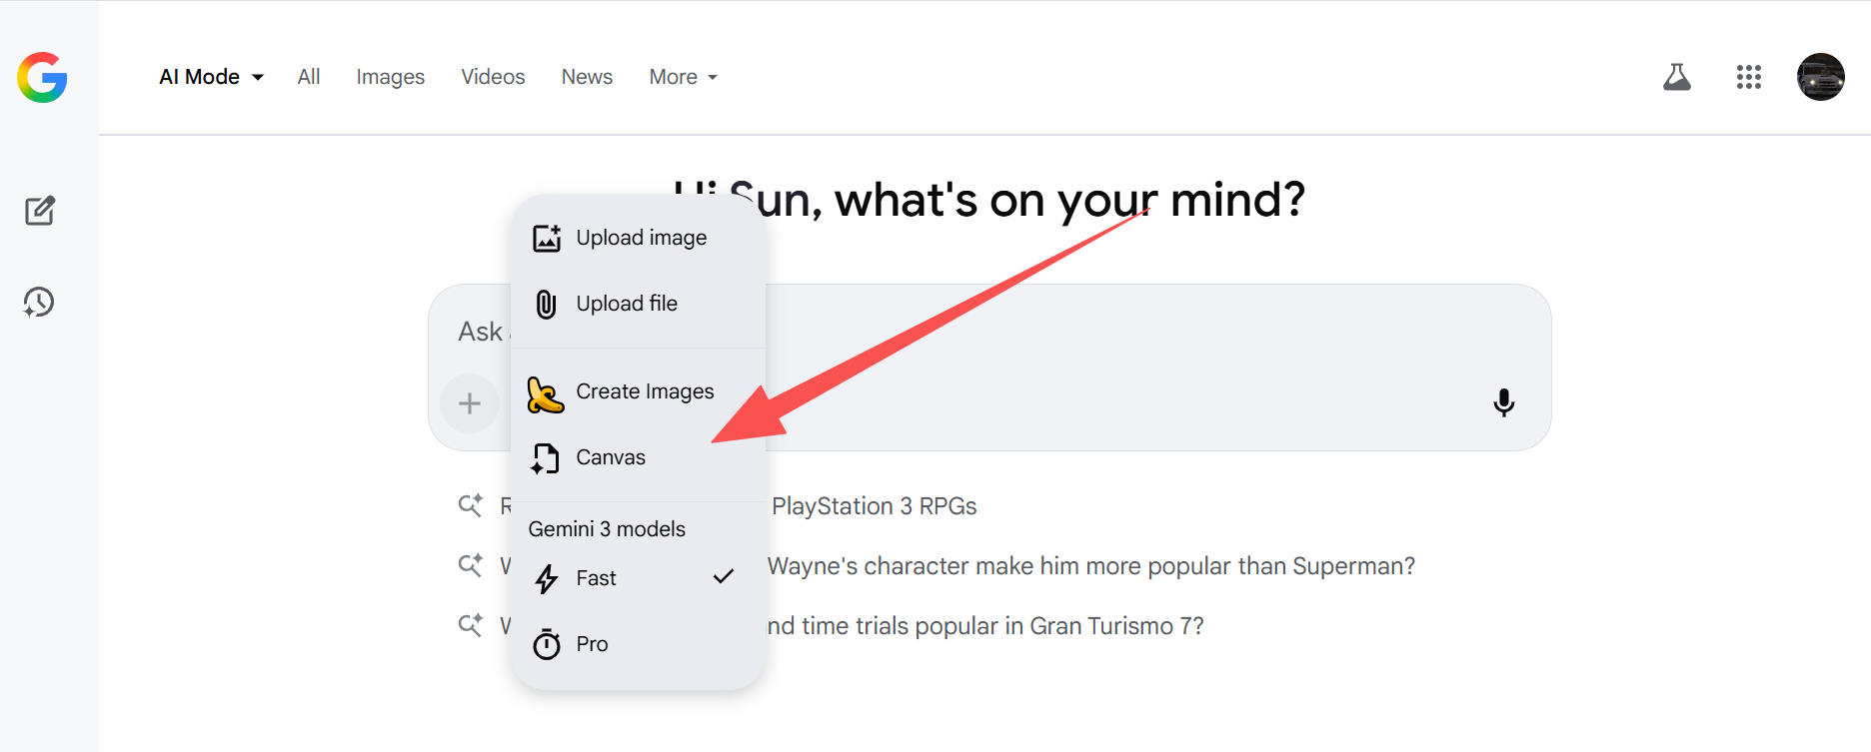The width and height of the screenshot is (1871, 752).
Task: Switch to the Images tab
Action: point(390,77)
